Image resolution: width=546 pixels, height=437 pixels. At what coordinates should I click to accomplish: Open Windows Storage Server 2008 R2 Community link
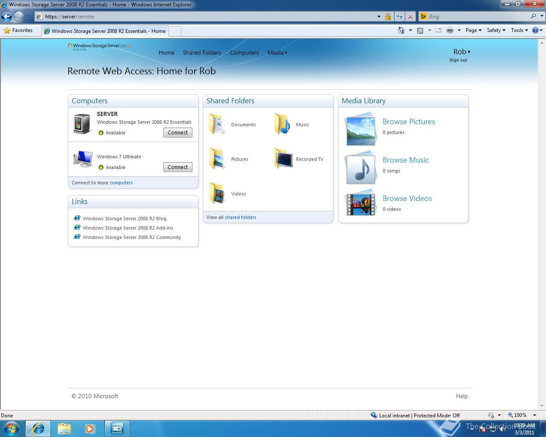[x=132, y=237]
